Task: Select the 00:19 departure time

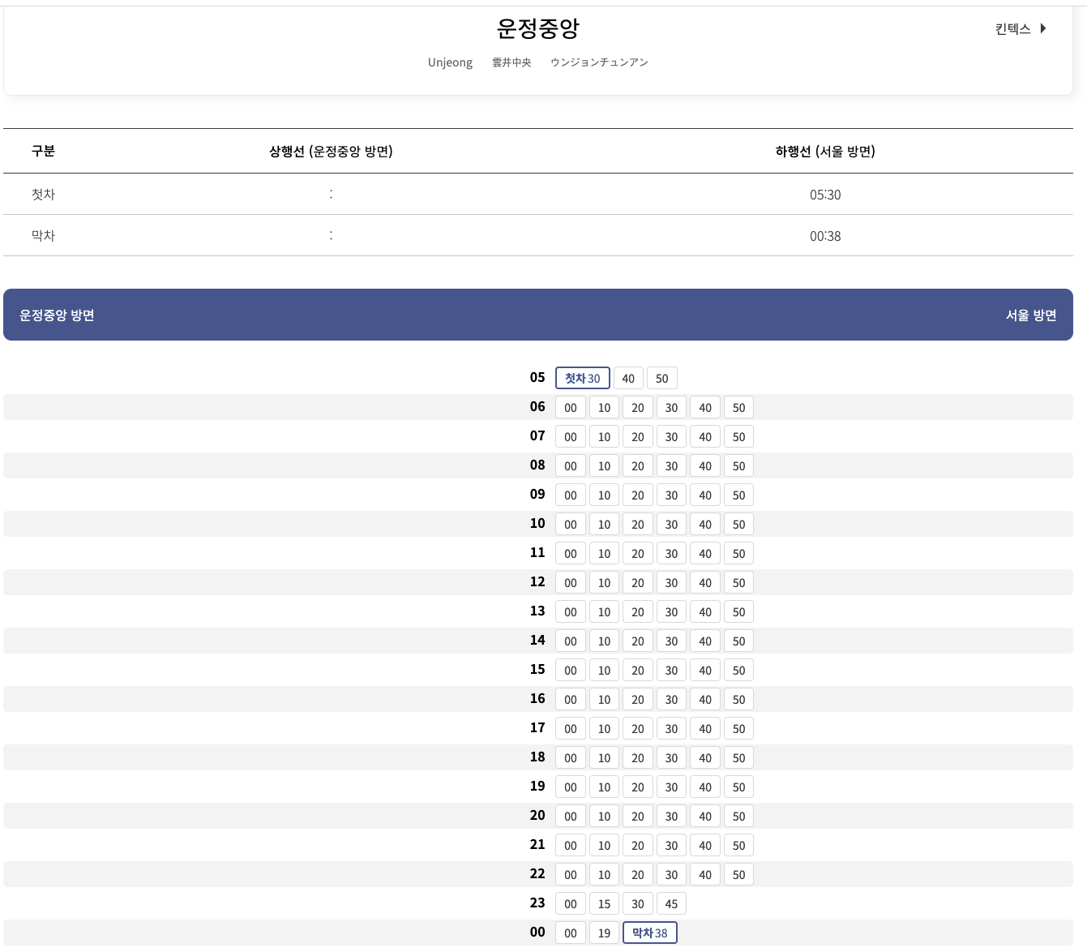Action: [x=604, y=933]
